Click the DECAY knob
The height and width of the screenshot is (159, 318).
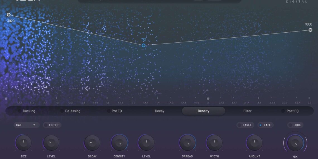click(92, 143)
